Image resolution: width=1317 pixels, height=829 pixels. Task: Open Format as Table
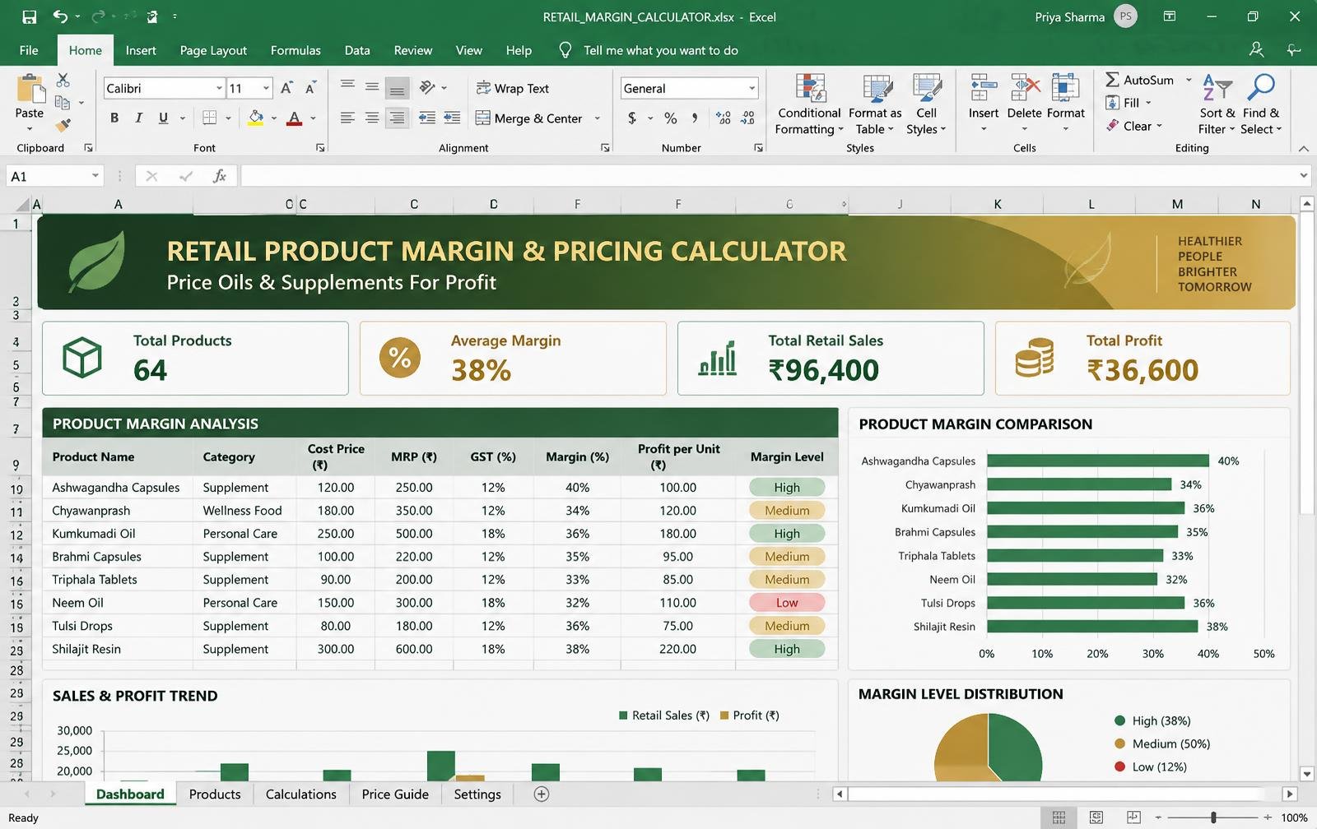(875, 104)
